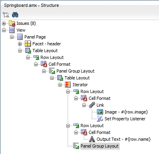The image size is (159, 154).
Task: Select the Panel Page label
Action: (35, 37)
